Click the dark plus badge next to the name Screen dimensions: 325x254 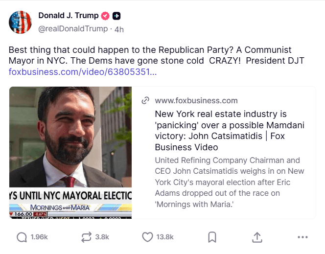(116, 16)
